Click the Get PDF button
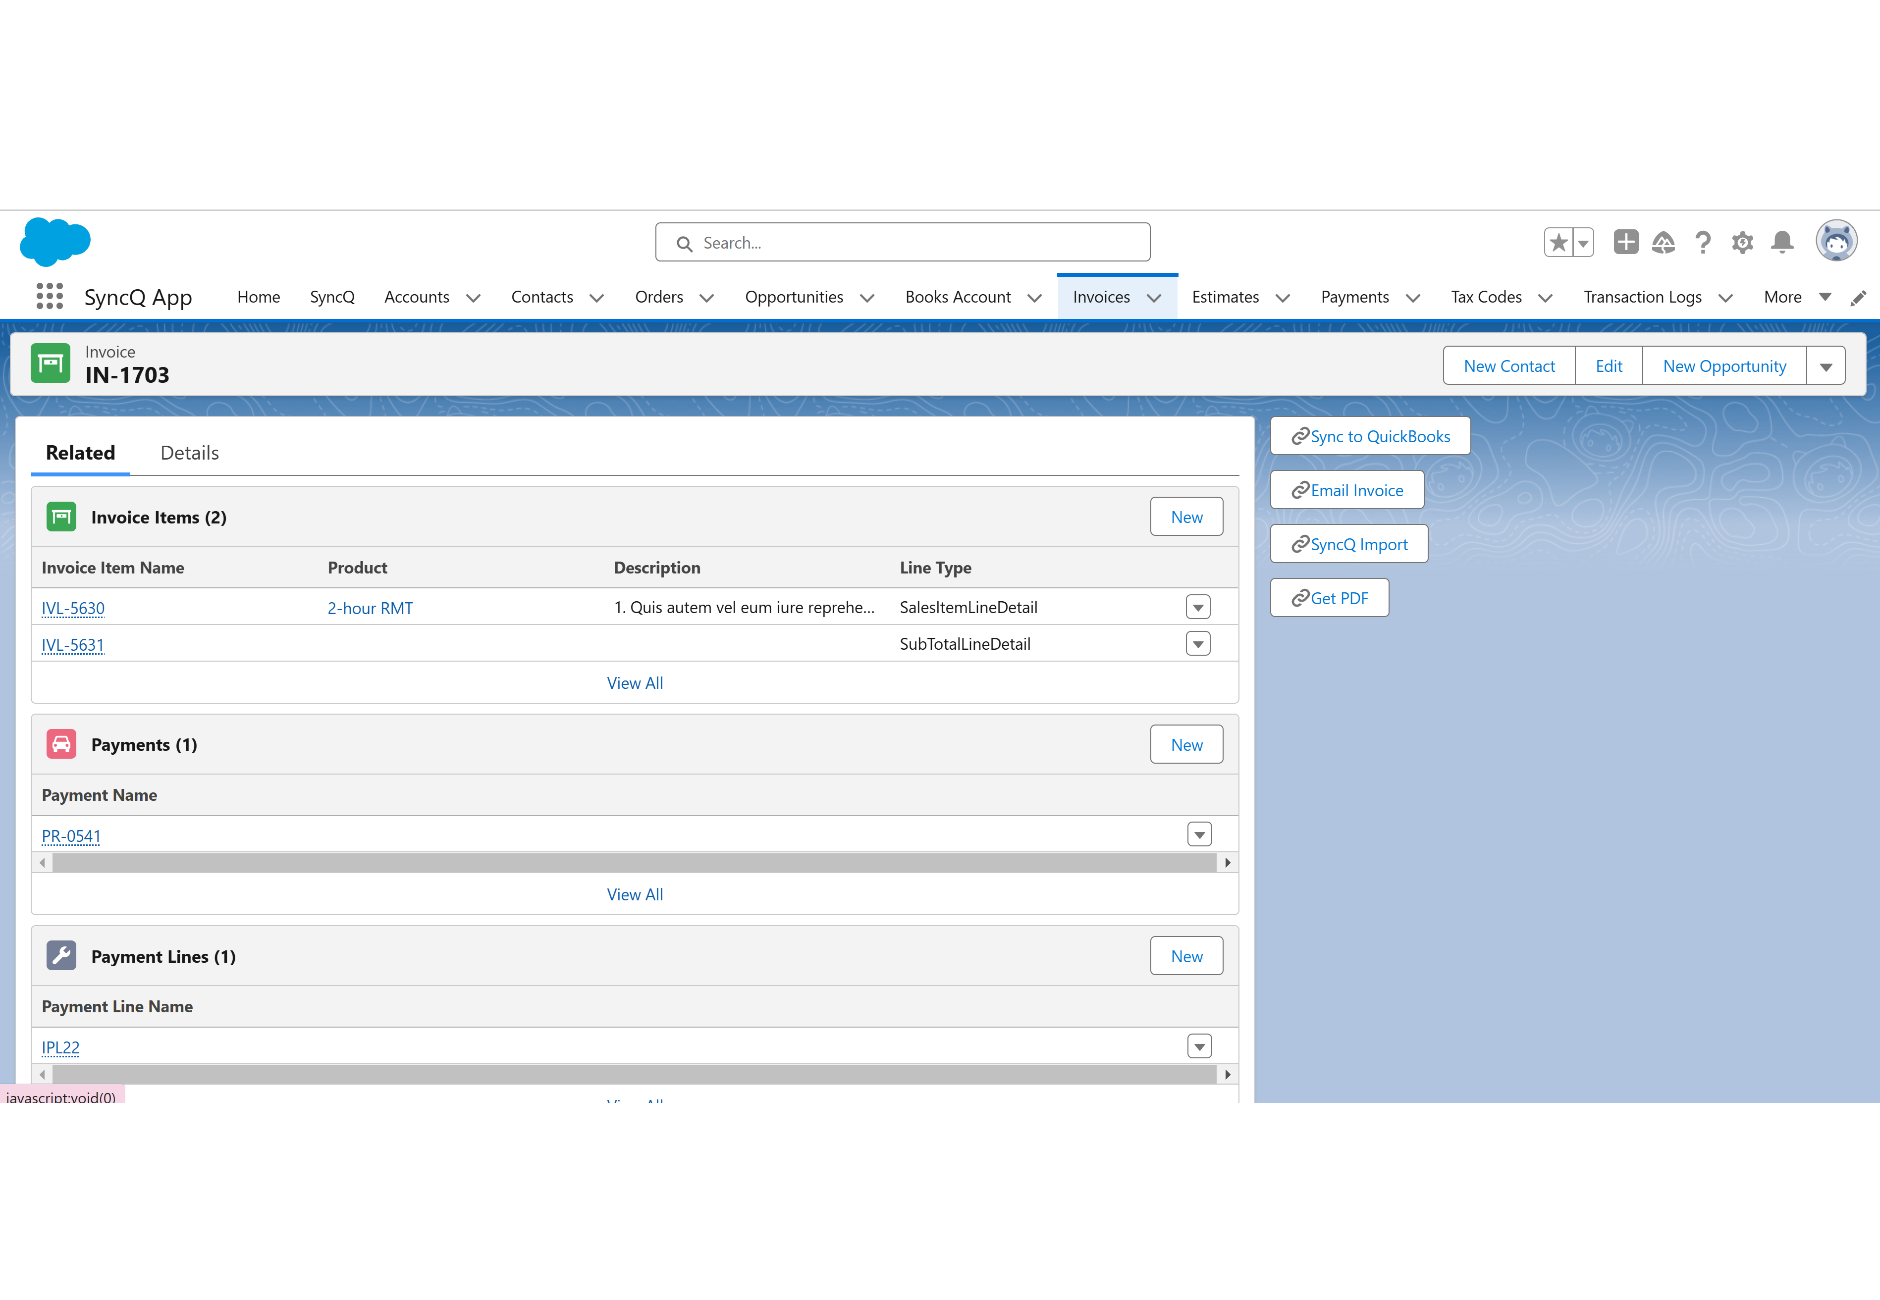Image resolution: width=1880 pixels, height=1300 pixels. (x=1330, y=598)
